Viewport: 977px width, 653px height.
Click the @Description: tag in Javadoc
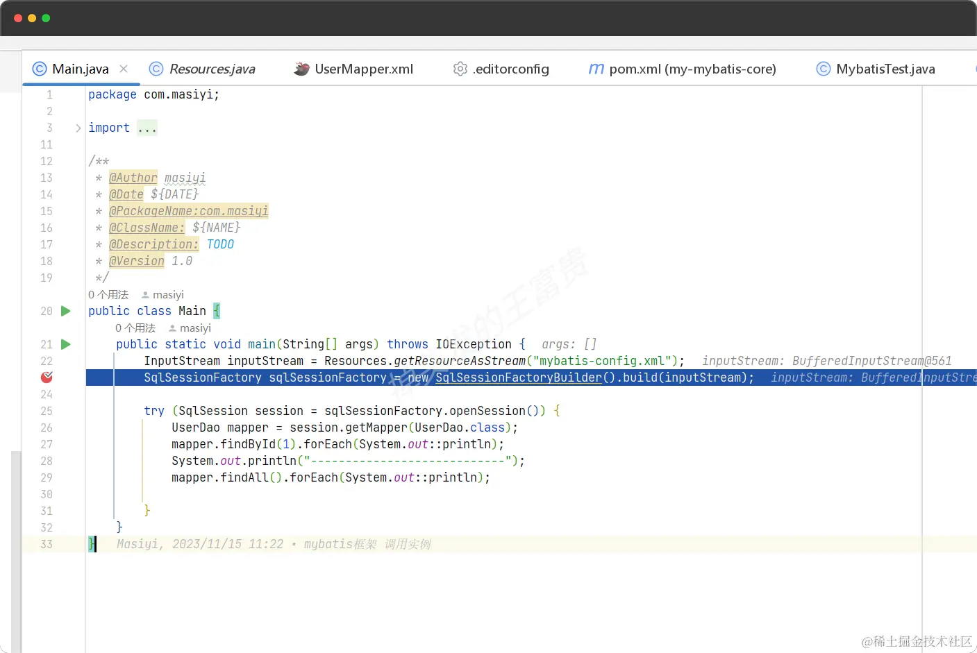click(x=154, y=244)
